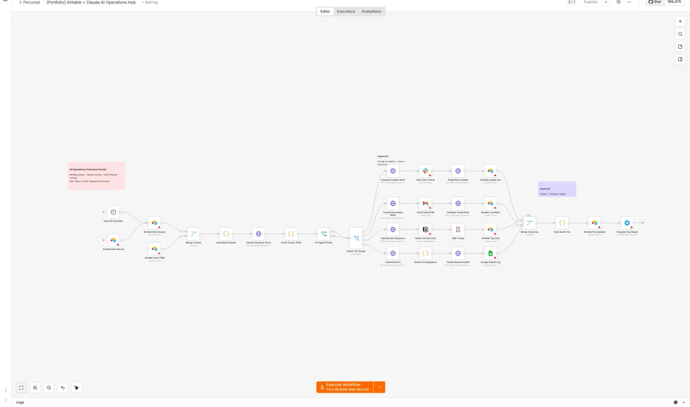690x407 pixels.
Task: Open the three-dot workflow menu
Action: [629, 2]
